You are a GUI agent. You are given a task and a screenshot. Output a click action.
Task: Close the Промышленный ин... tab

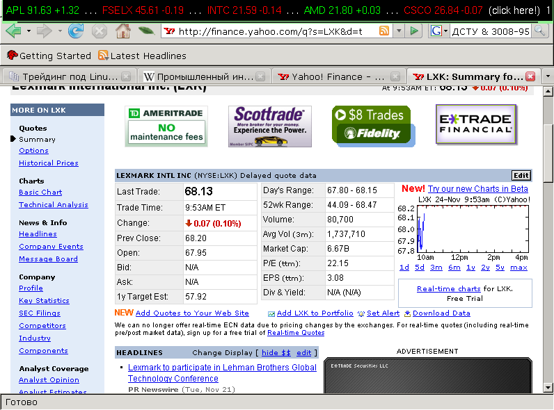tap(260, 76)
